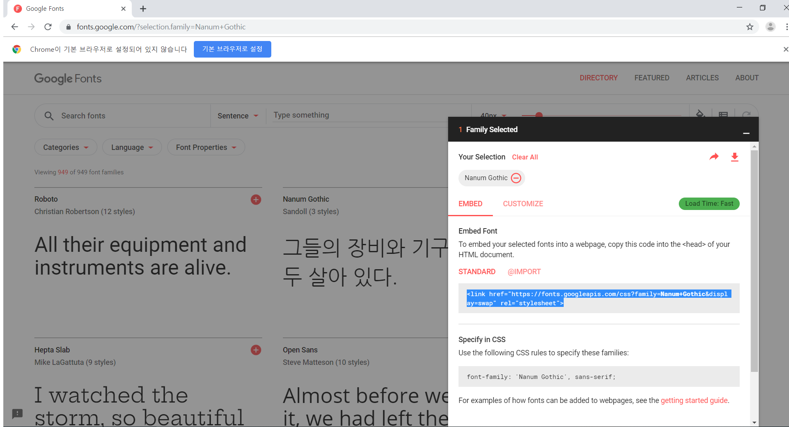Open the ARTICLES navigation link

click(702, 78)
